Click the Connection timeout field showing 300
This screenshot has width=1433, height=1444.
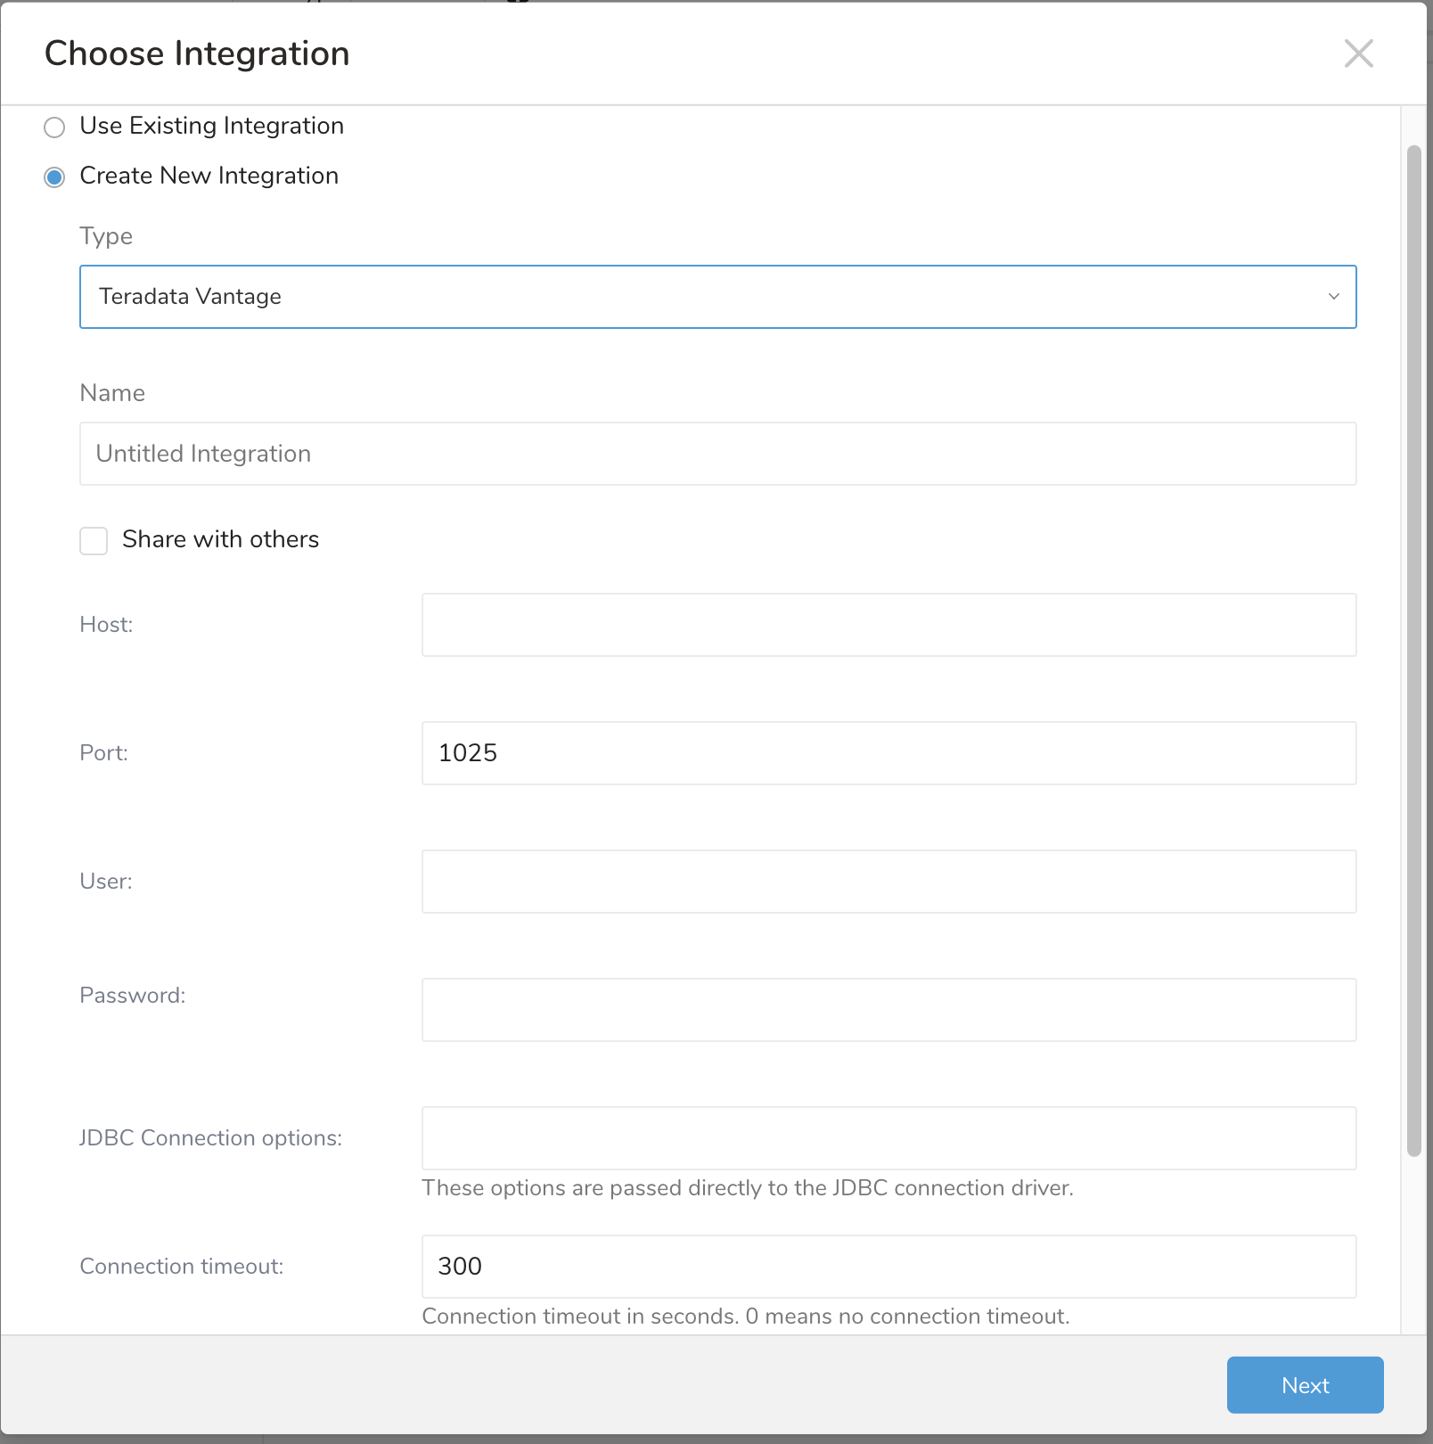point(888,1267)
